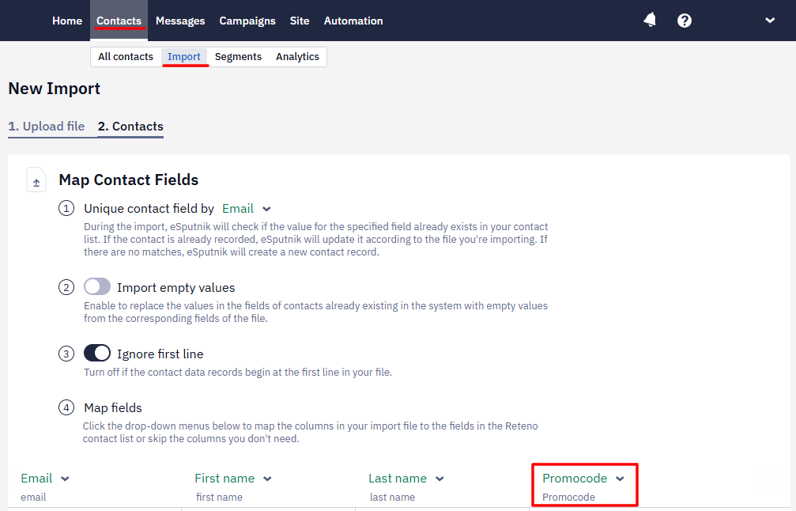This screenshot has height=511, width=796.
Task: Switch to the Analytics tab
Action: 297,56
